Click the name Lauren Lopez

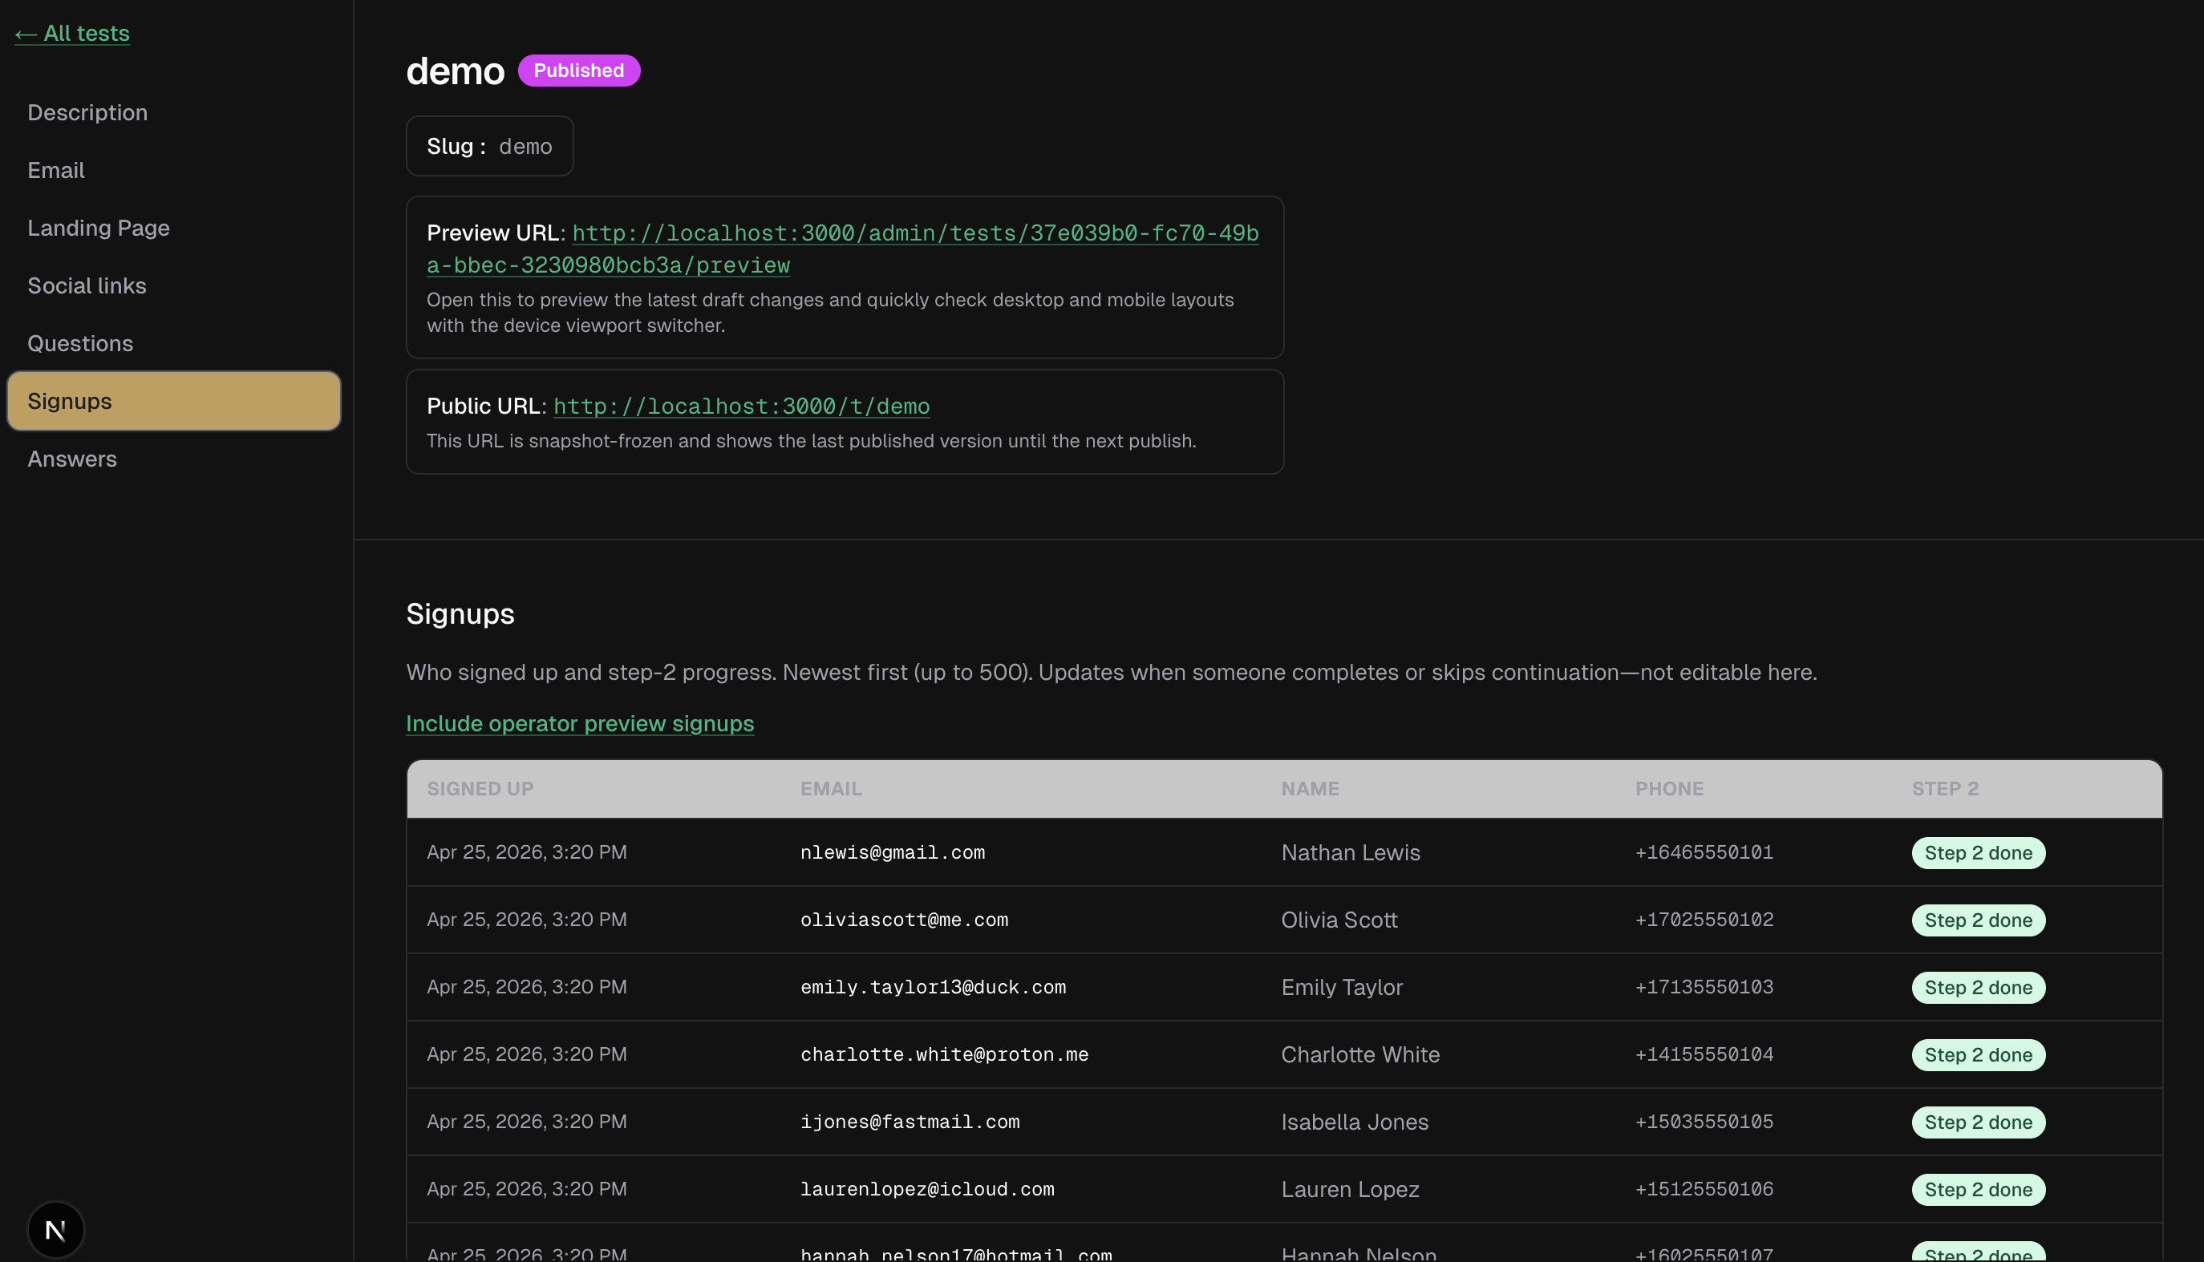pyautogui.click(x=1350, y=1189)
